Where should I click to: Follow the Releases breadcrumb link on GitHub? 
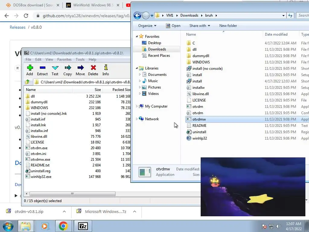(18, 27)
